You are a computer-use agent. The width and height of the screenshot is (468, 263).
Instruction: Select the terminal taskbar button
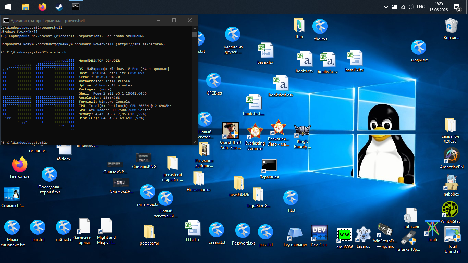click(76, 7)
